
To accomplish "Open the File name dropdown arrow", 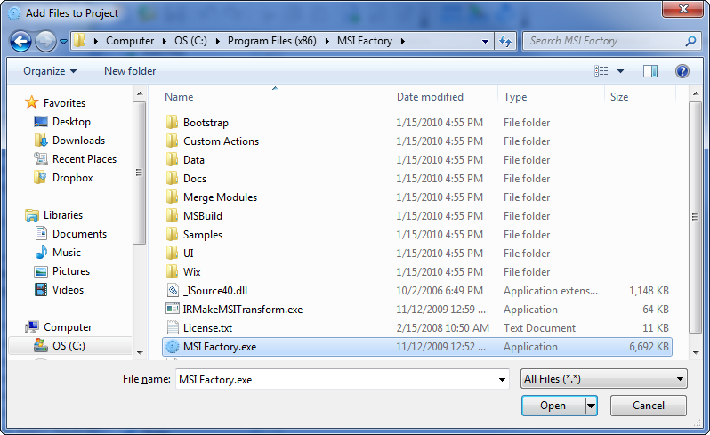I will click(502, 379).
